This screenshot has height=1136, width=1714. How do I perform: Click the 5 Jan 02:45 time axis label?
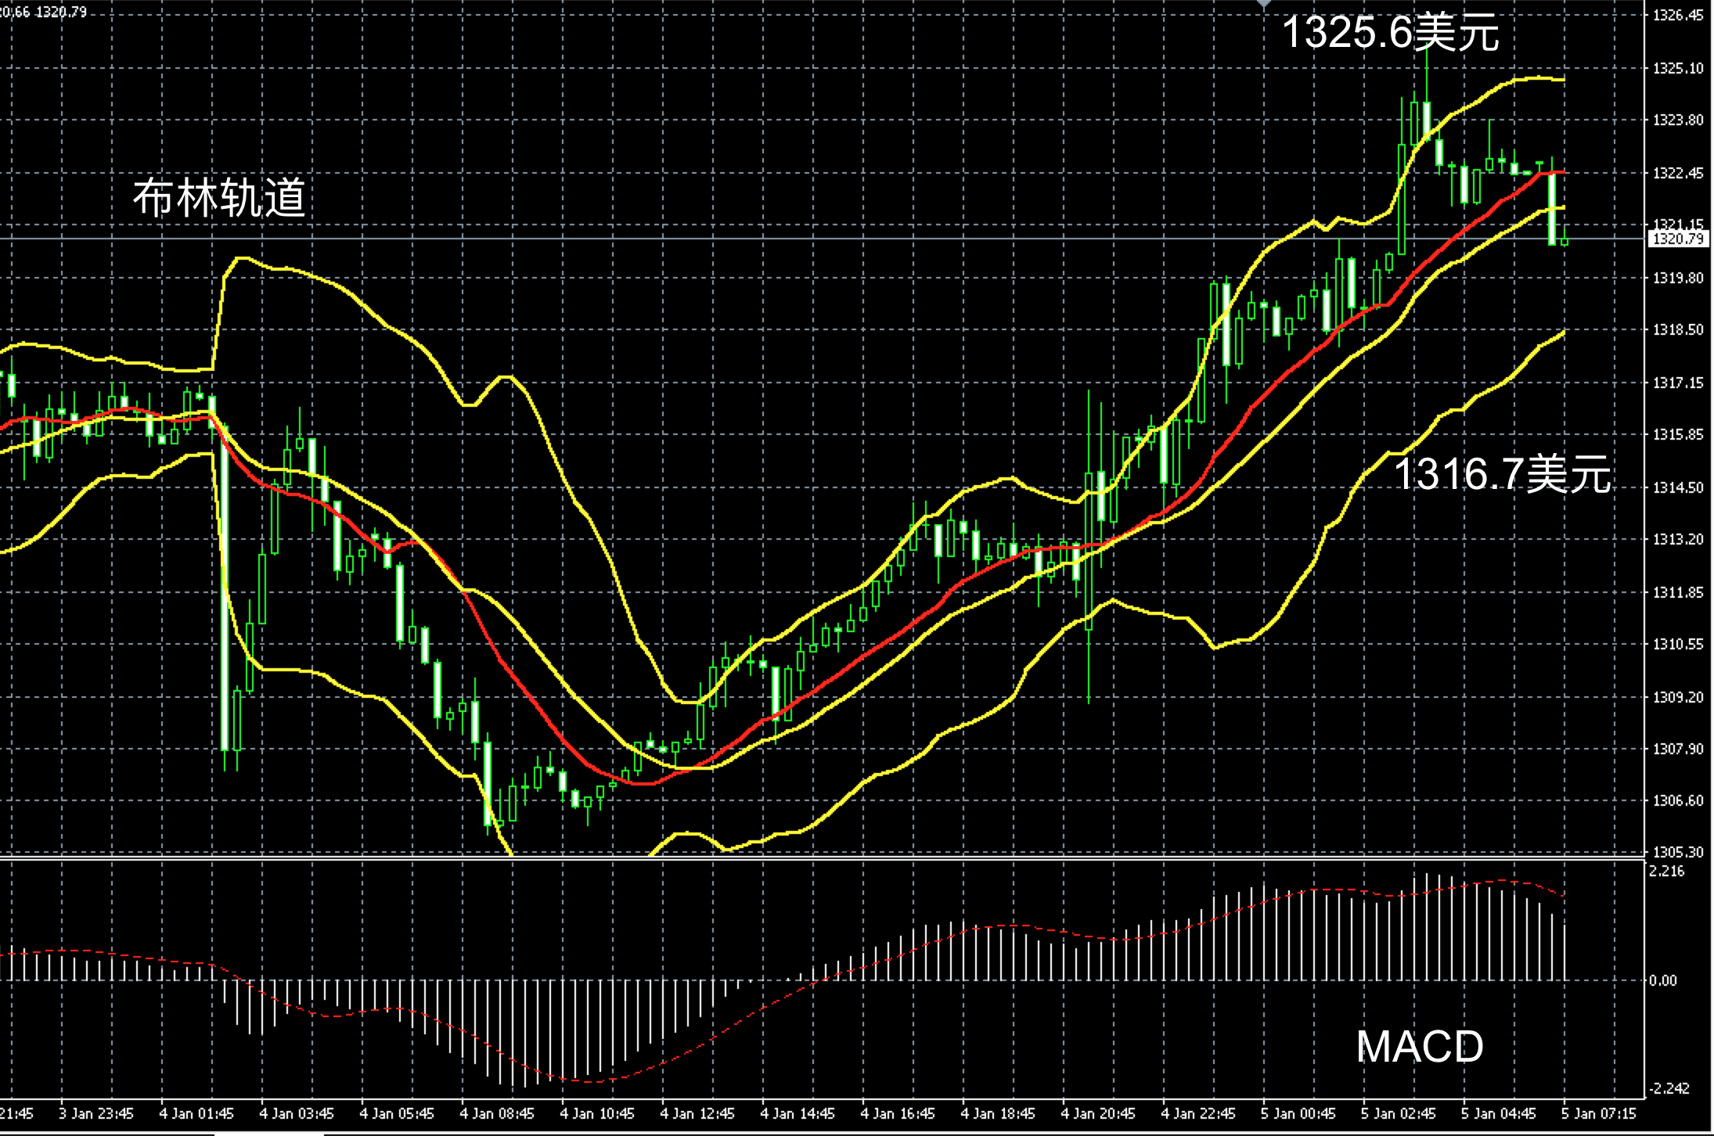point(1399,1113)
